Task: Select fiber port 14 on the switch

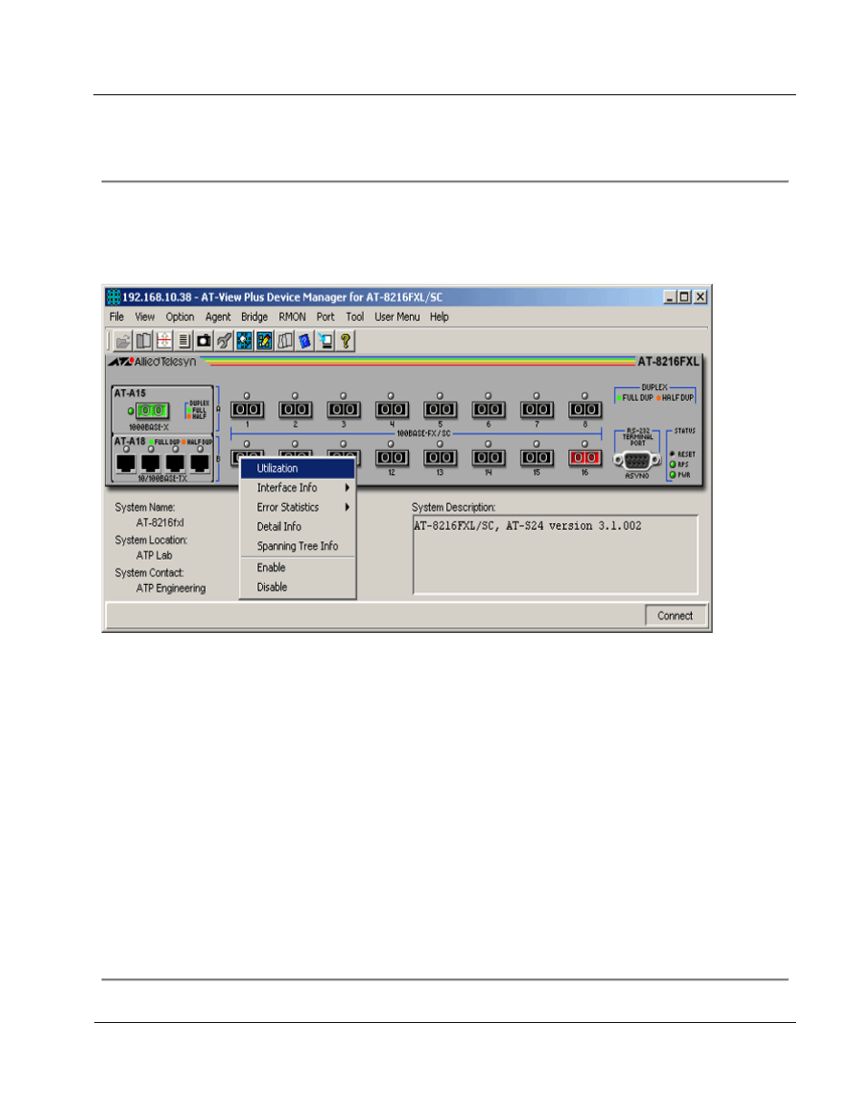Action: [x=488, y=458]
